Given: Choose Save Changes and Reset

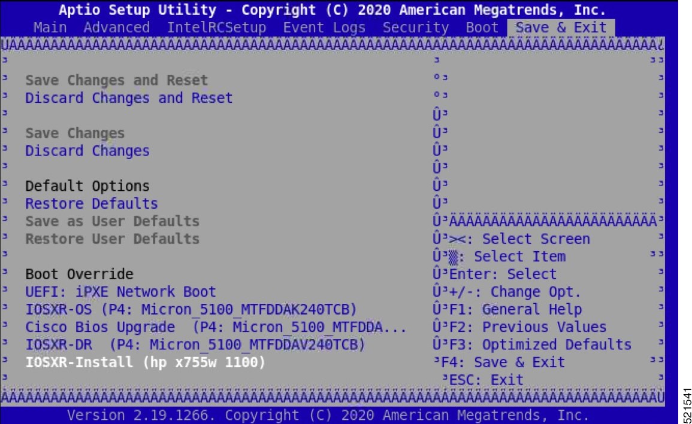Looking at the screenshot, I should (x=116, y=80).
